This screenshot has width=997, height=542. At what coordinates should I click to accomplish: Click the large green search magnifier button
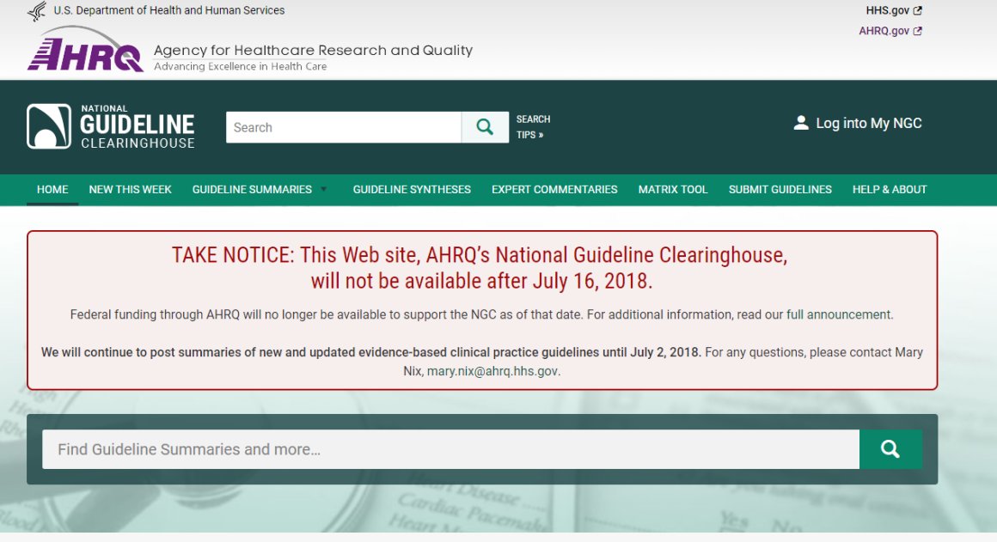(x=890, y=449)
